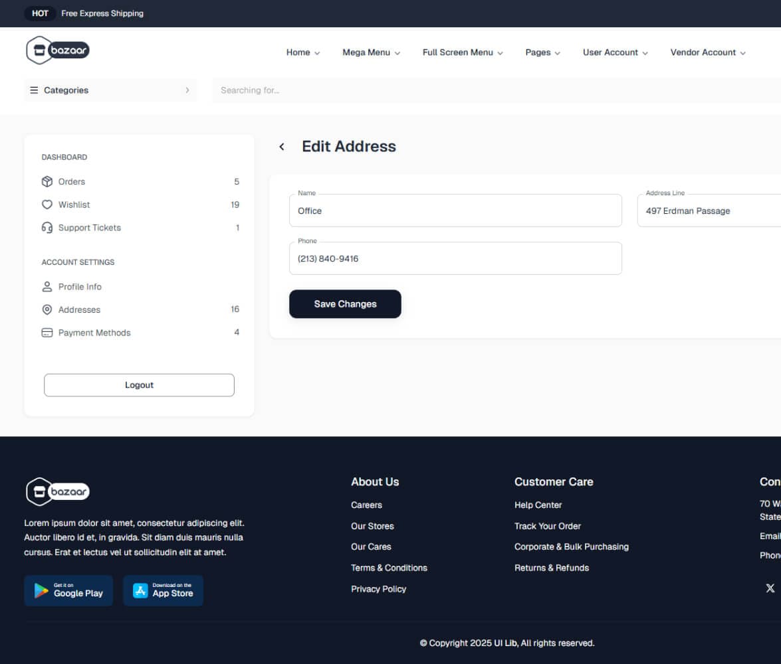Open Support Tickets via headset icon
781x664 pixels.
coord(47,228)
